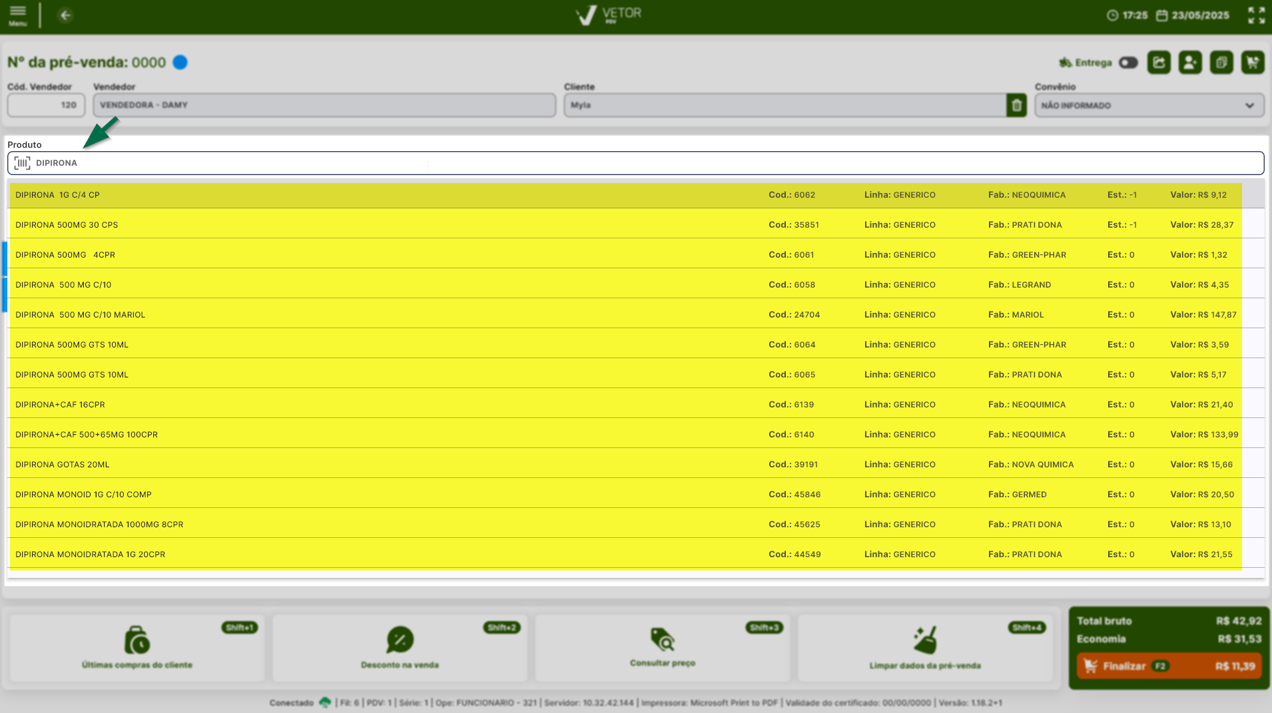Click the Finalizar F2 button
The height and width of the screenshot is (713, 1272).
[1169, 666]
